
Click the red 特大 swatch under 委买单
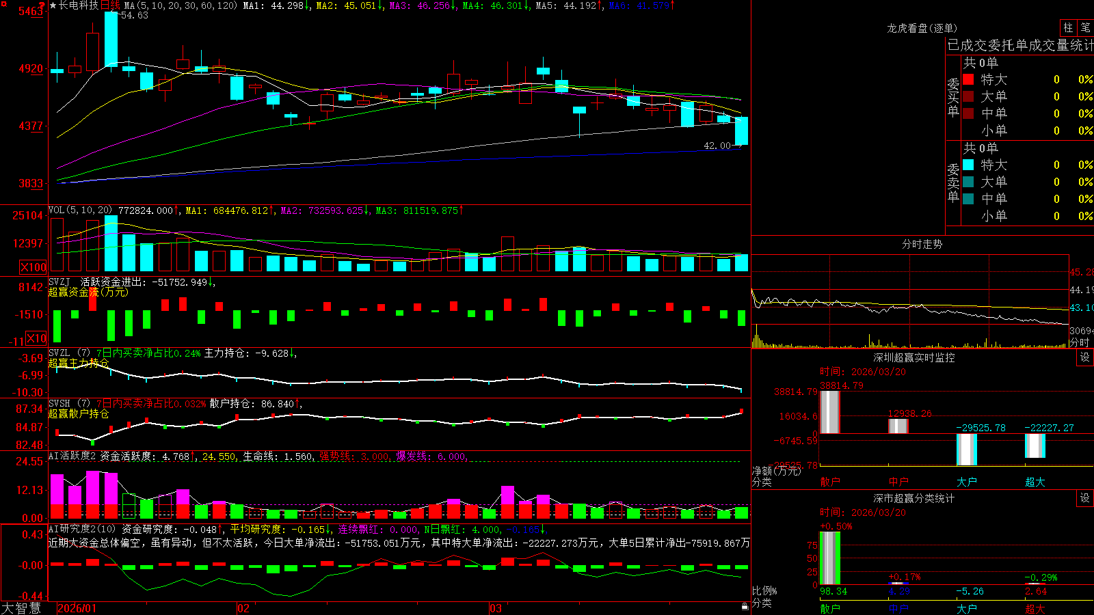(x=968, y=79)
